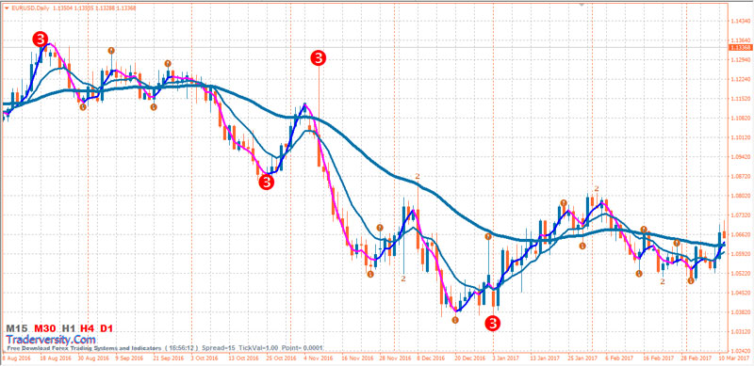Select the M15 timeframe label
This screenshot has height=366, width=754.
click(x=16, y=328)
